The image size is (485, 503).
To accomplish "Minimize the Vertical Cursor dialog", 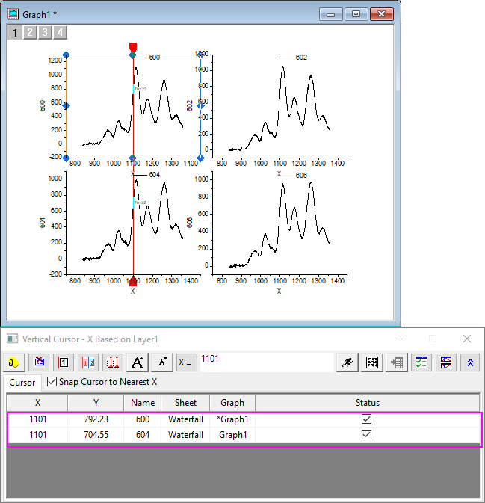I will (399, 339).
